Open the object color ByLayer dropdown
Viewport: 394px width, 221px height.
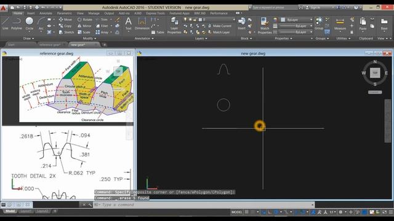297,19
